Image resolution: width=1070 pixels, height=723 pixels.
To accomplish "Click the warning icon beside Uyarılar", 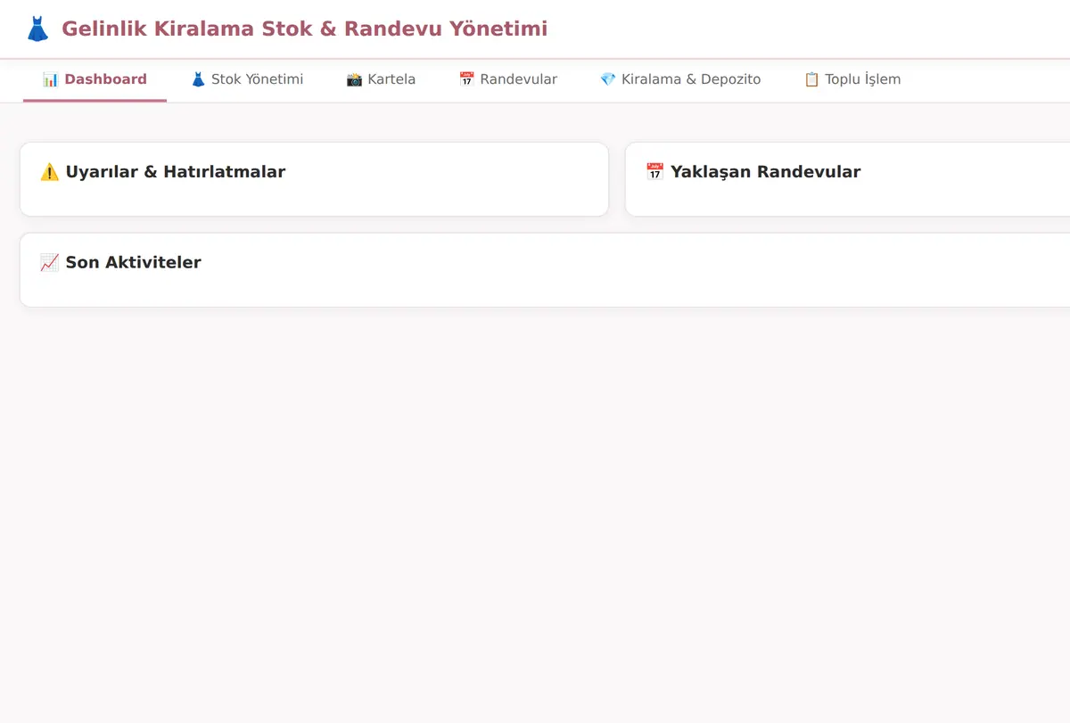I will (x=49, y=172).
